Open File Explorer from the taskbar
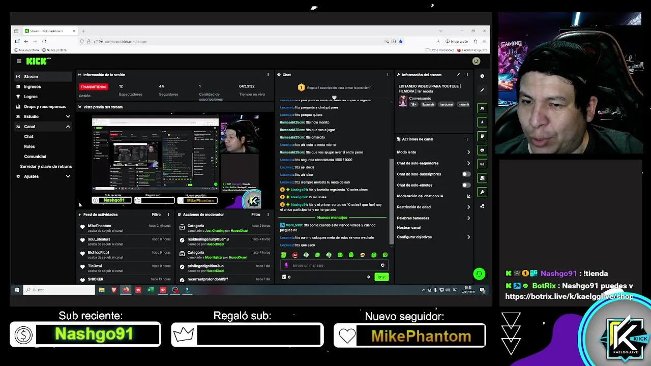This screenshot has height=366, width=651. [102, 290]
